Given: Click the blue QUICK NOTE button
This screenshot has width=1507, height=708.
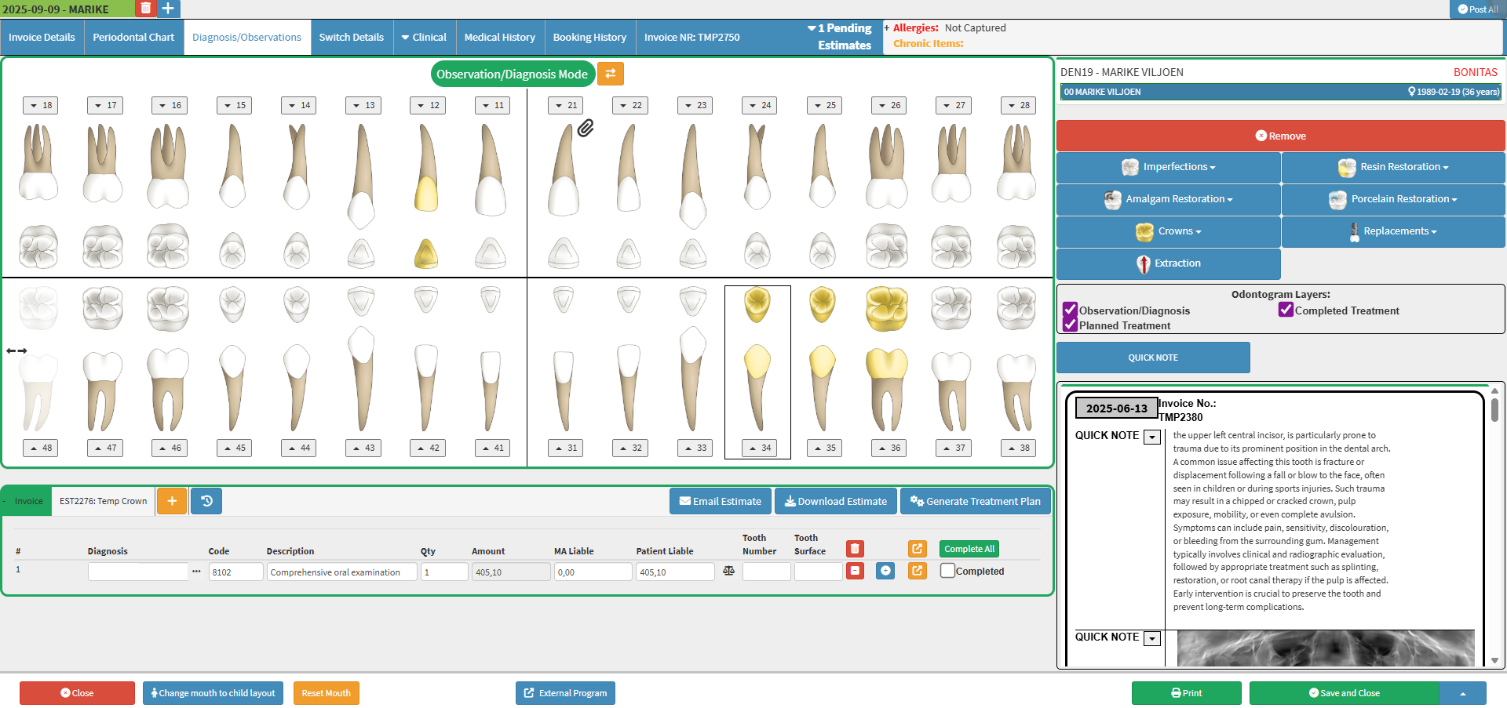Looking at the screenshot, I should pyautogui.click(x=1153, y=358).
